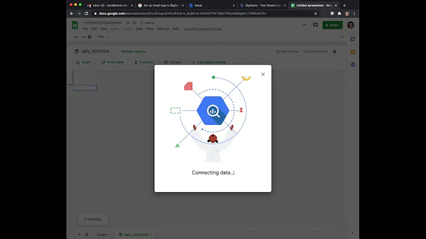Open the Insert menu
426x239 pixels.
(x=114, y=29)
